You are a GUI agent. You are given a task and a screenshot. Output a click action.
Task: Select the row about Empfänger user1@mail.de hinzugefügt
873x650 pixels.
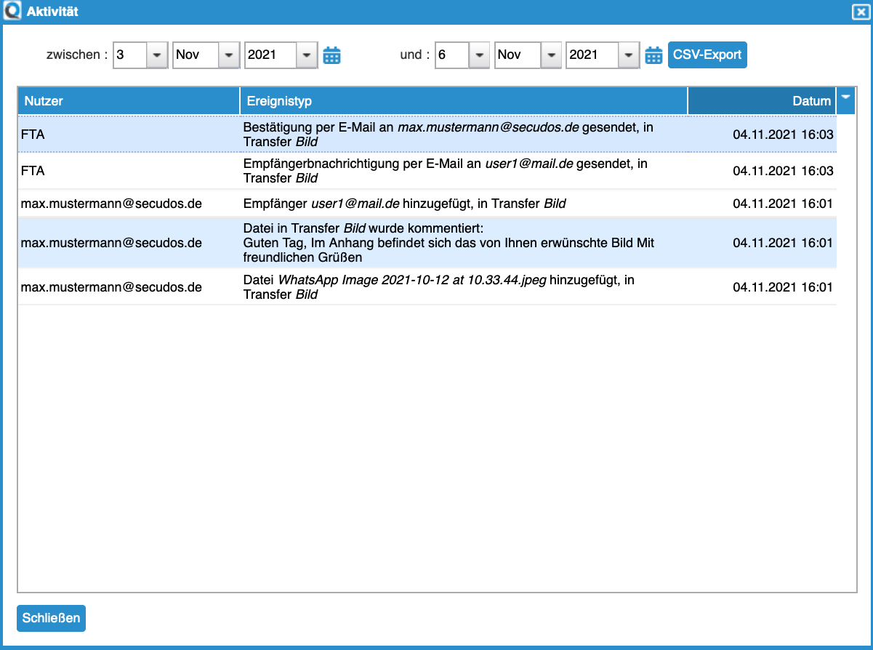[x=427, y=204]
